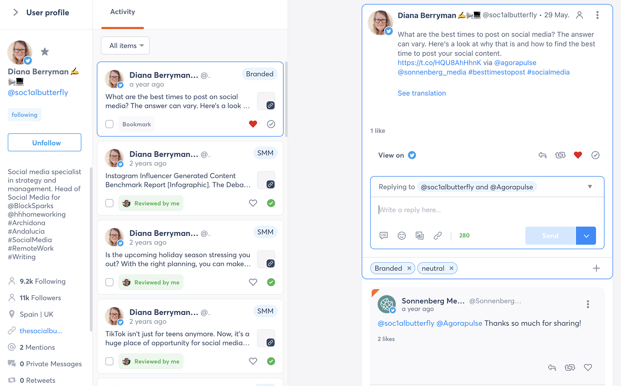Viewport: 621px width, 386px height.
Task: Select the Activity tab
Action: tap(123, 12)
